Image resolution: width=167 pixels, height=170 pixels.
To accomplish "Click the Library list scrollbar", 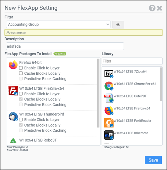I will [161, 84].
